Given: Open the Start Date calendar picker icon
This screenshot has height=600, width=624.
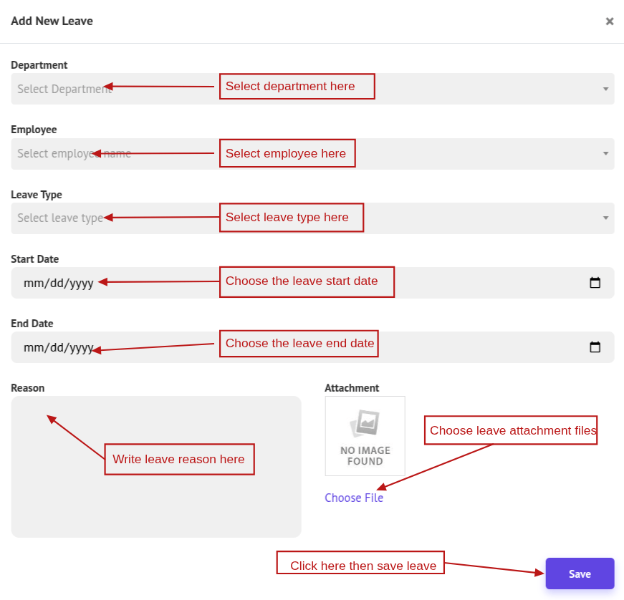Looking at the screenshot, I should tap(595, 283).
